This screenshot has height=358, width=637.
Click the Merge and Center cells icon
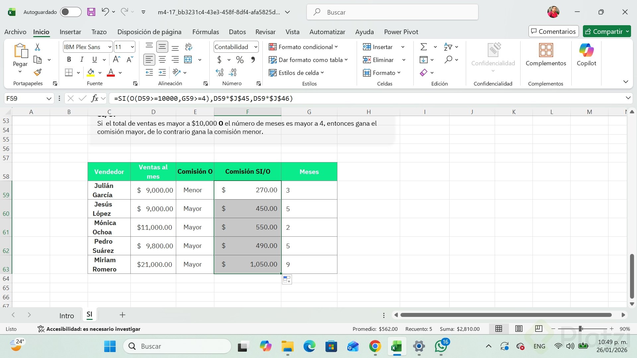(x=188, y=60)
